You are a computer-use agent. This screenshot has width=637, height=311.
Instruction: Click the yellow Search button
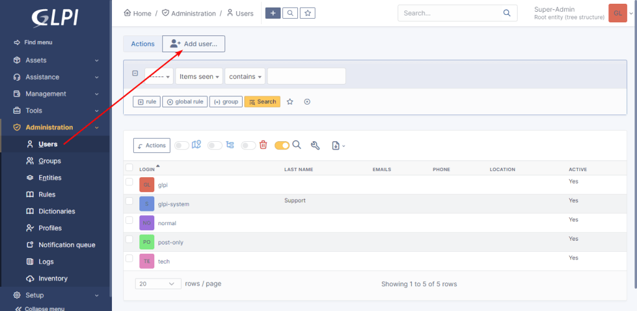(263, 101)
